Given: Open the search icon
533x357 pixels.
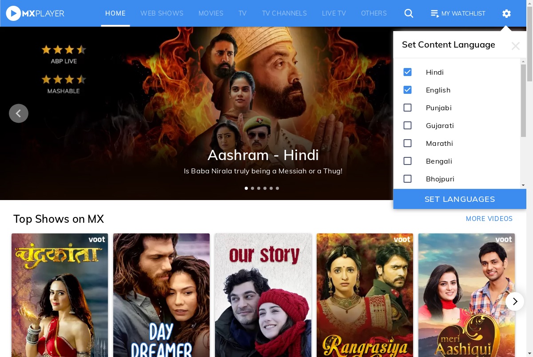Looking at the screenshot, I should click(409, 13).
